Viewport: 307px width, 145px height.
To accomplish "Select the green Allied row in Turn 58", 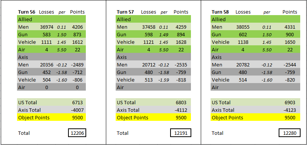I will click(255, 19).
